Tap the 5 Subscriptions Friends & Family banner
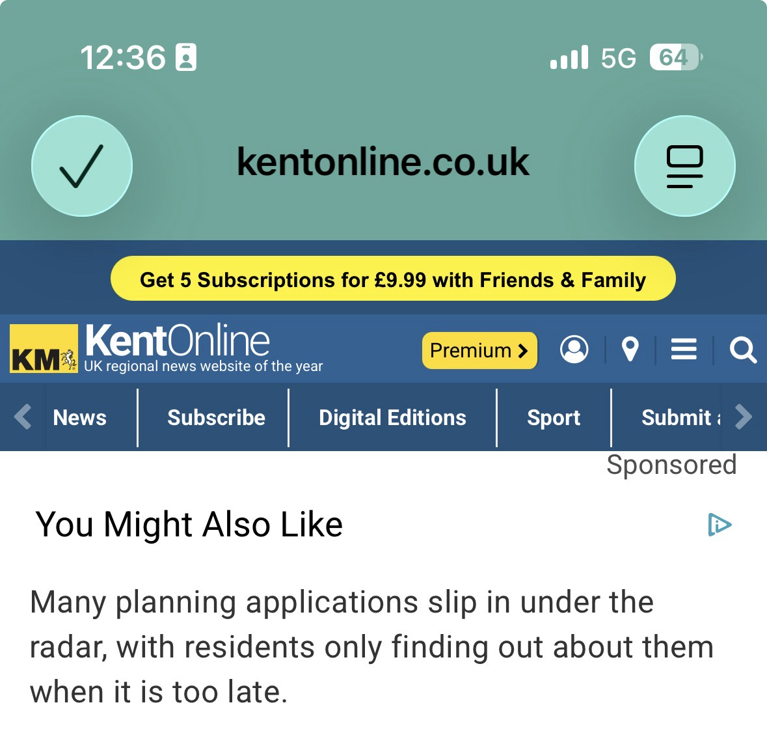The image size is (767, 746). (x=393, y=279)
